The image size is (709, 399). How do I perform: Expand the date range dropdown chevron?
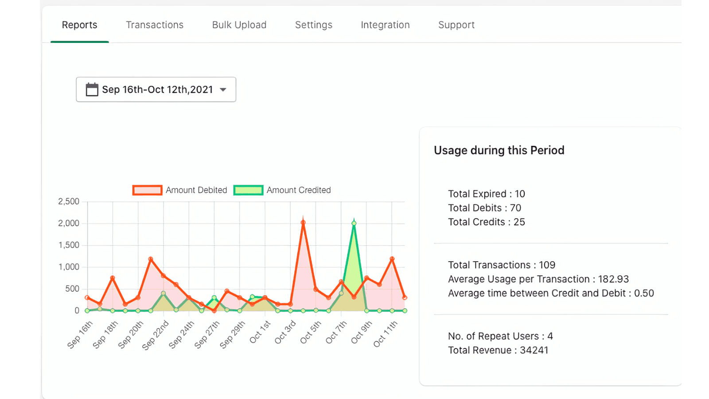pos(223,90)
